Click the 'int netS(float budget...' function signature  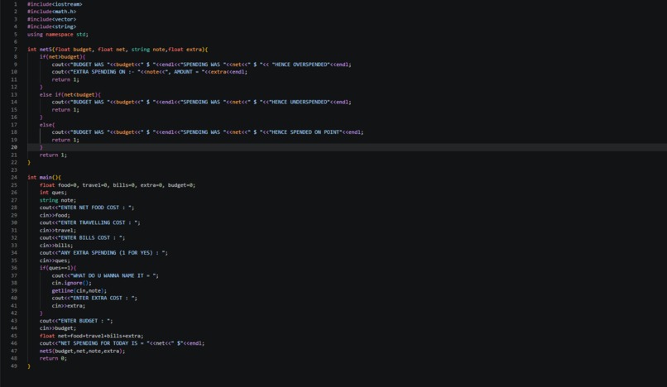click(118, 50)
